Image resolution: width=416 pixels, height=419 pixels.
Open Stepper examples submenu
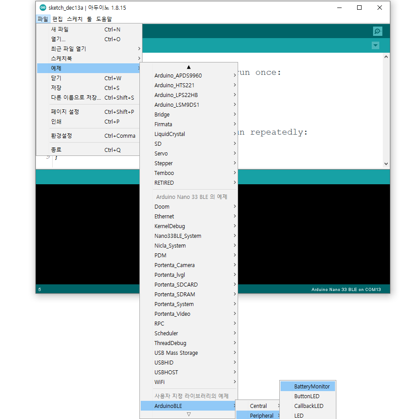(189, 163)
